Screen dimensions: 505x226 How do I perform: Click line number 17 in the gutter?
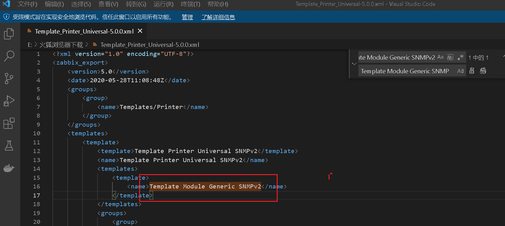37,195
